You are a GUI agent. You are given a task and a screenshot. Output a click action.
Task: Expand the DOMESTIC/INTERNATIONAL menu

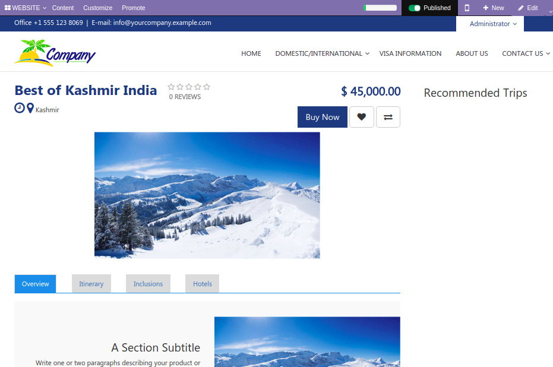[x=323, y=53]
